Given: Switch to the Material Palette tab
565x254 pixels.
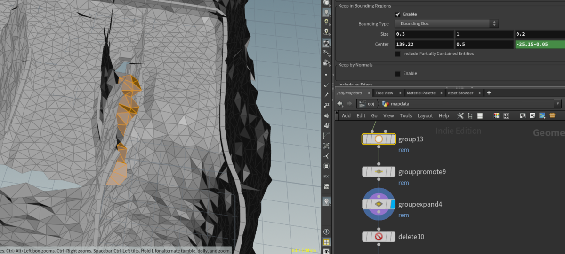Looking at the screenshot, I should [x=421, y=93].
